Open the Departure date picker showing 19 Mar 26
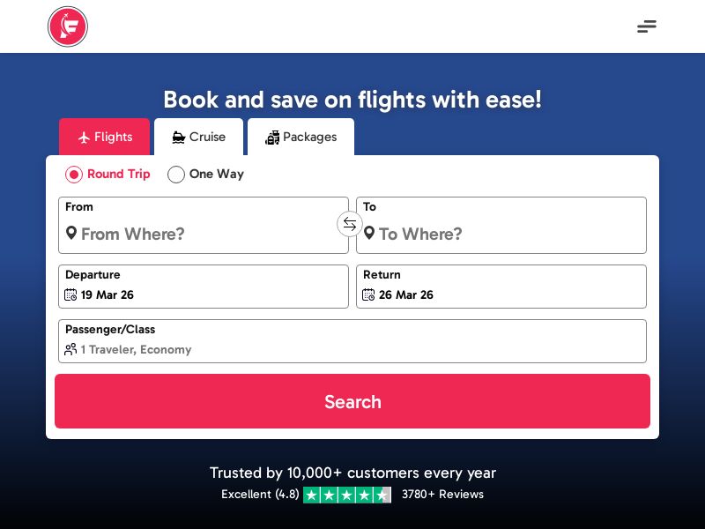The image size is (705, 529). coord(203,287)
